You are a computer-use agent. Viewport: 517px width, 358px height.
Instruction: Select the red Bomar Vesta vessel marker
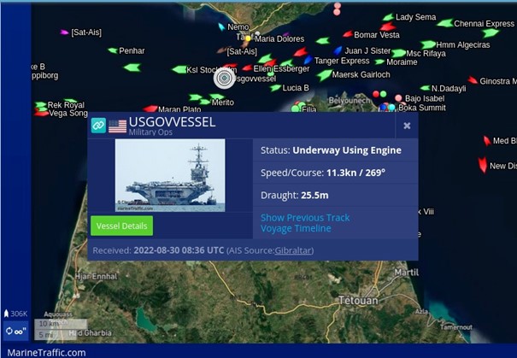click(x=348, y=34)
